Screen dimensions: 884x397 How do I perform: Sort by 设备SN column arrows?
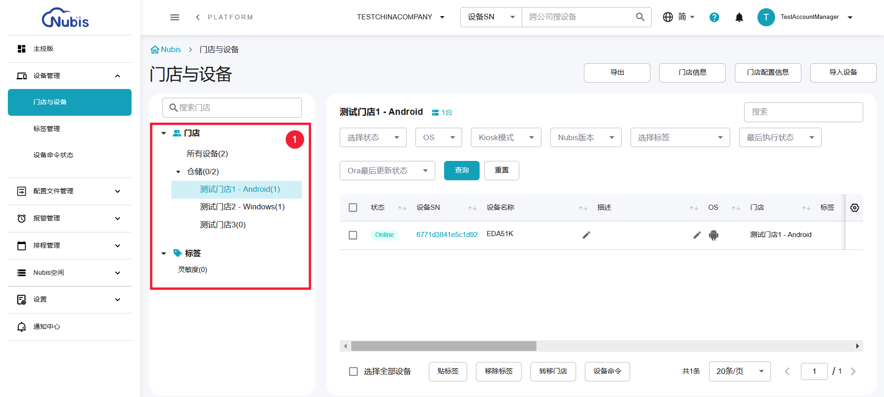pyautogui.click(x=472, y=208)
